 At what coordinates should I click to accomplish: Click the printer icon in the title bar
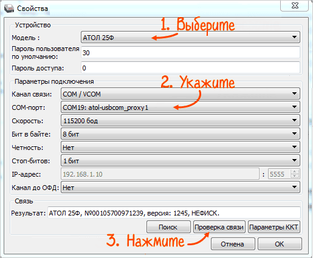(x=9, y=8)
